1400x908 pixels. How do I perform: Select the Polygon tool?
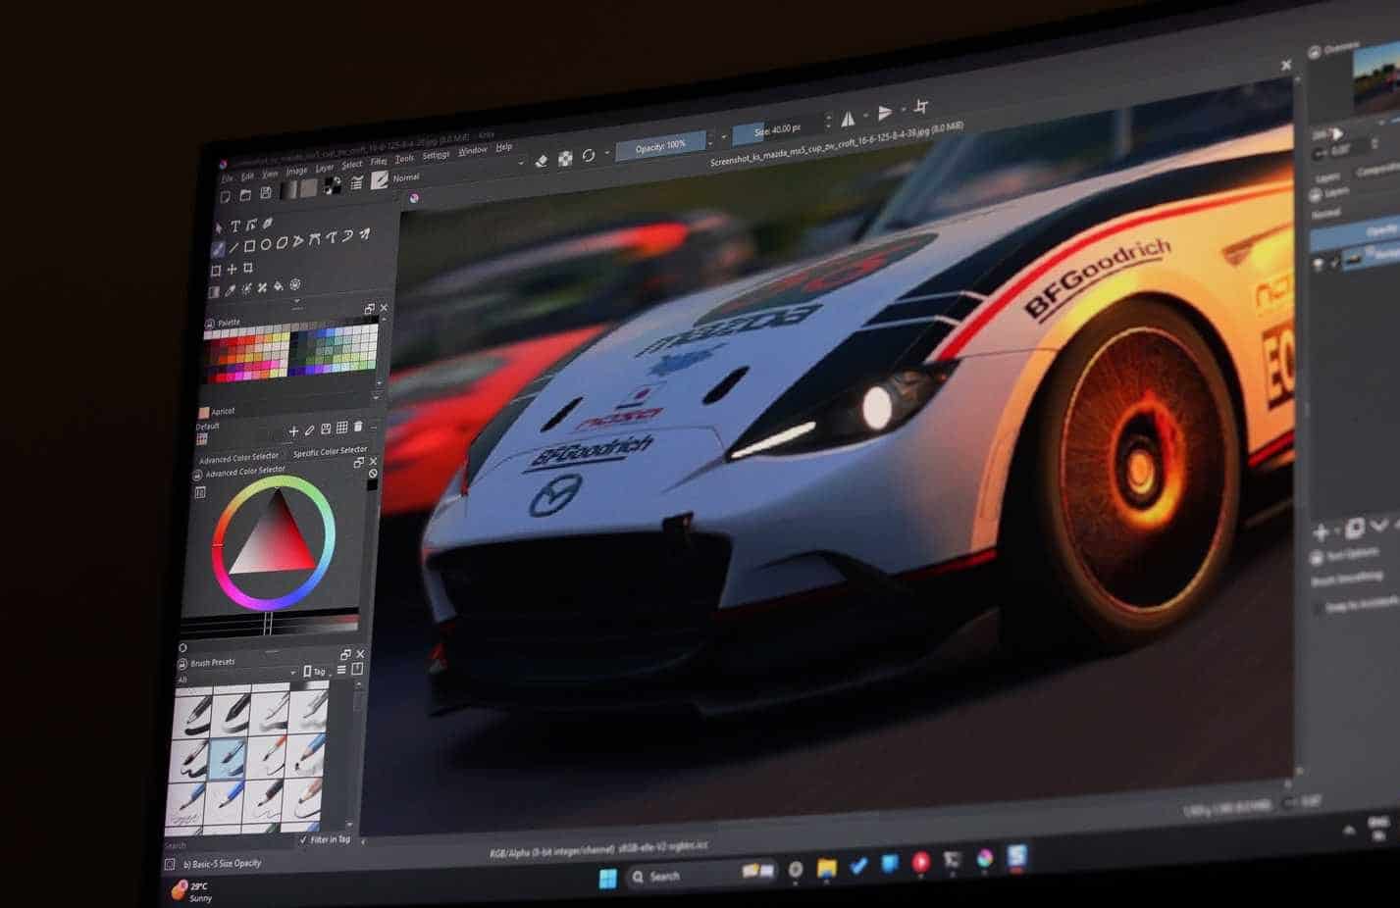pos(282,242)
